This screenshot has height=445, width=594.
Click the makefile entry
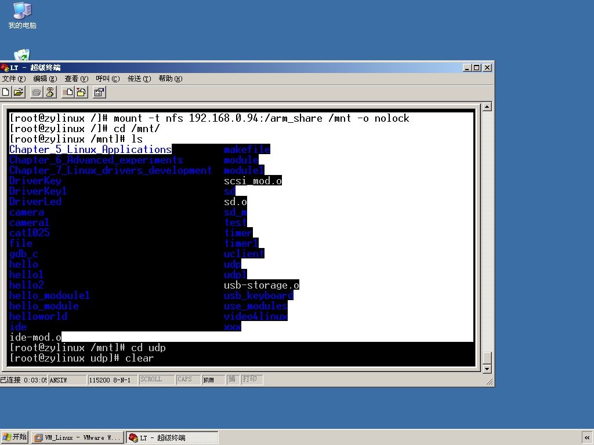247,149
